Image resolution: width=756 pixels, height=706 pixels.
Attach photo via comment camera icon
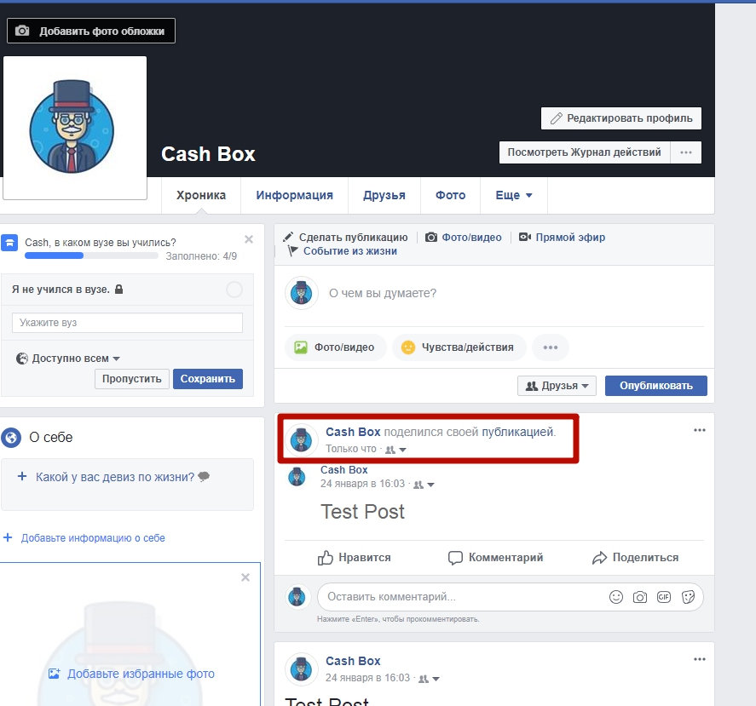click(x=640, y=597)
